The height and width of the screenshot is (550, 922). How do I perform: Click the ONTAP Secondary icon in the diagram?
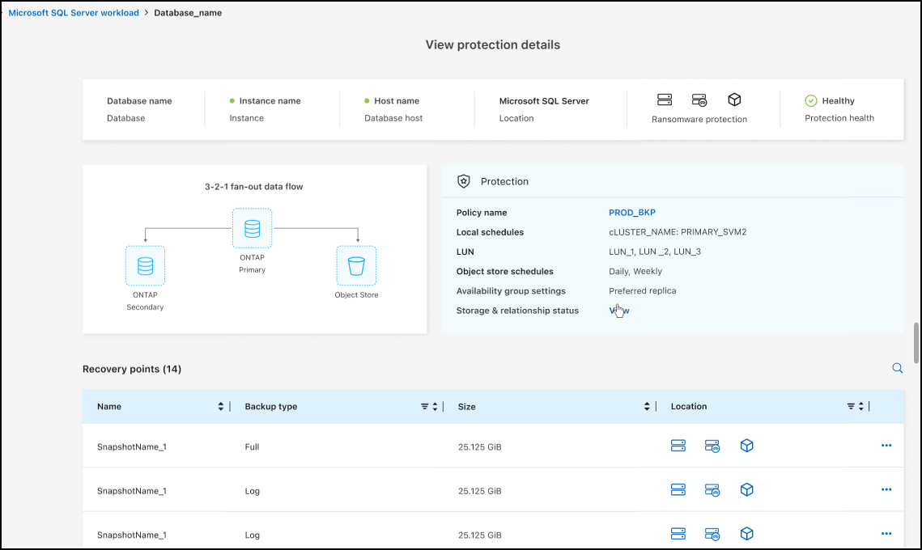coord(145,265)
